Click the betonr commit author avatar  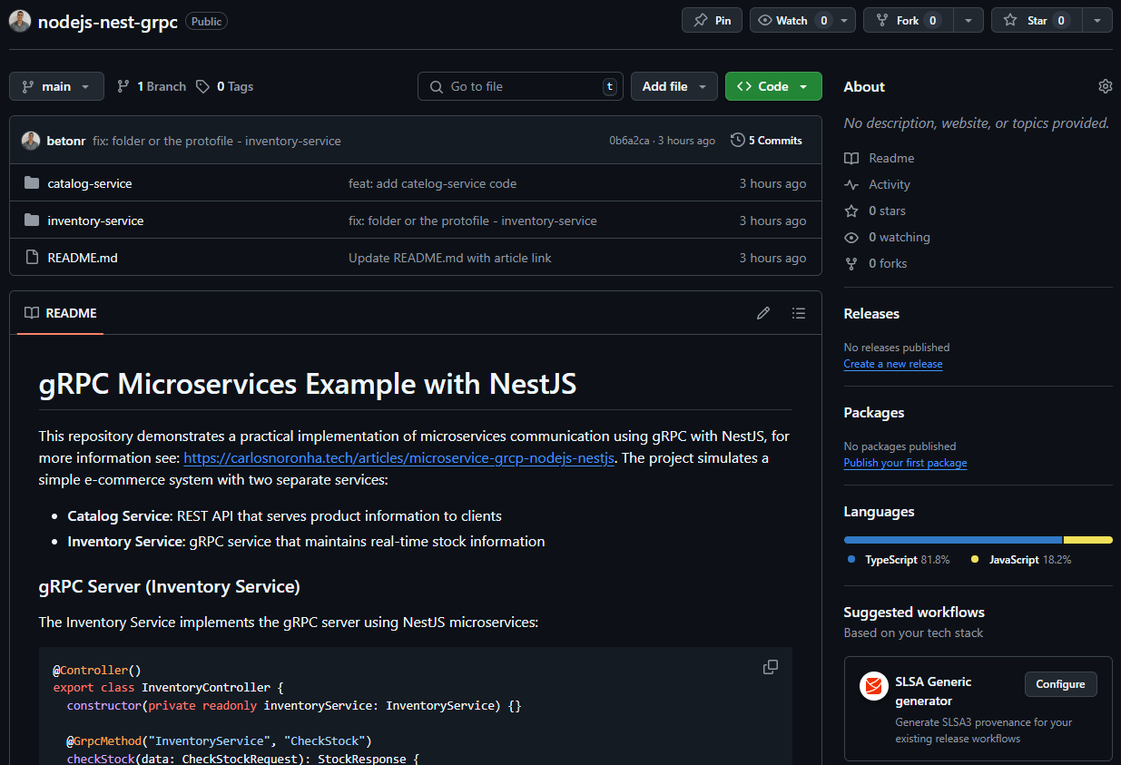click(31, 141)
